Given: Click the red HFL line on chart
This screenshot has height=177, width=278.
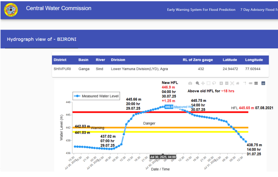Looking at the screenshot, I should click(105, 112).
